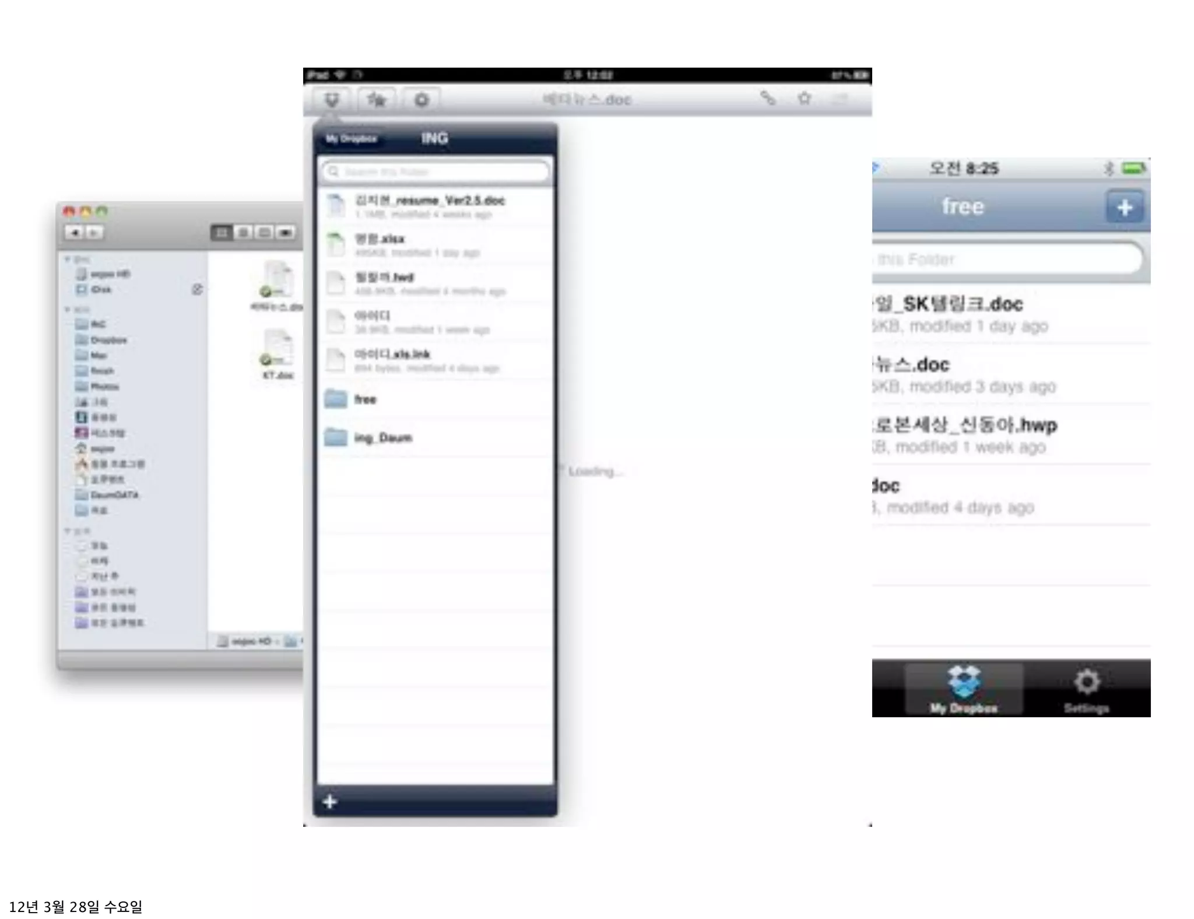Viewport: 1194px width, 919px height.
Task: Switch Finder to Cover Flow view
Action: [x=286, y=233]
